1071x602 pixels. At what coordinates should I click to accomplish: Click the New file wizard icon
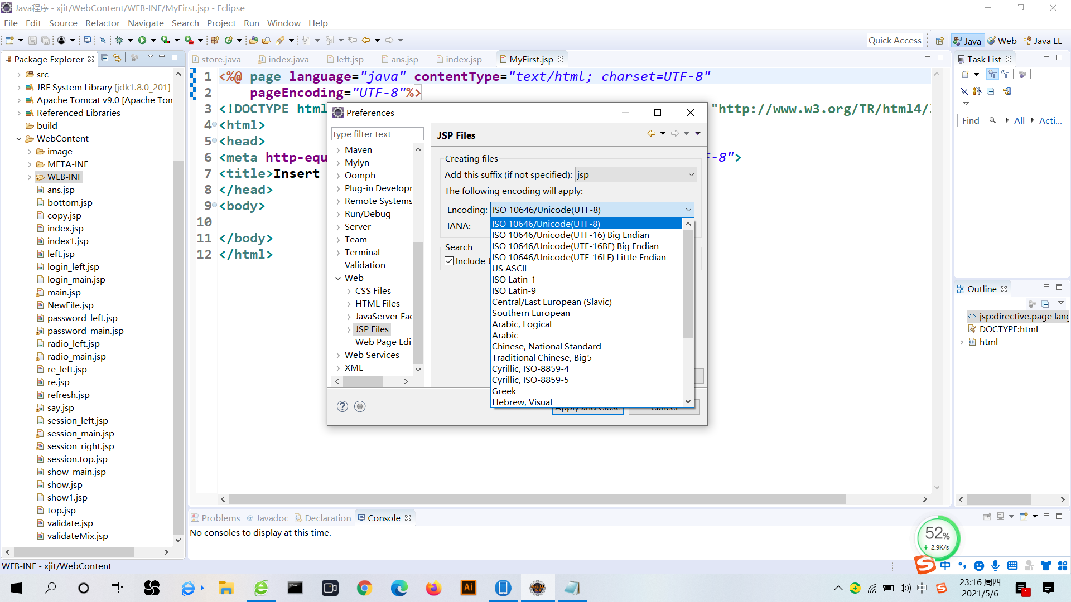click(9, 40)
